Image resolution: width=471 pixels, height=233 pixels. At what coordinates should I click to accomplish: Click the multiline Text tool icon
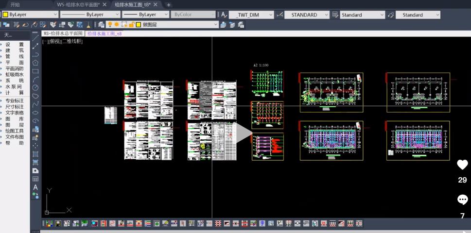(35, 187)
